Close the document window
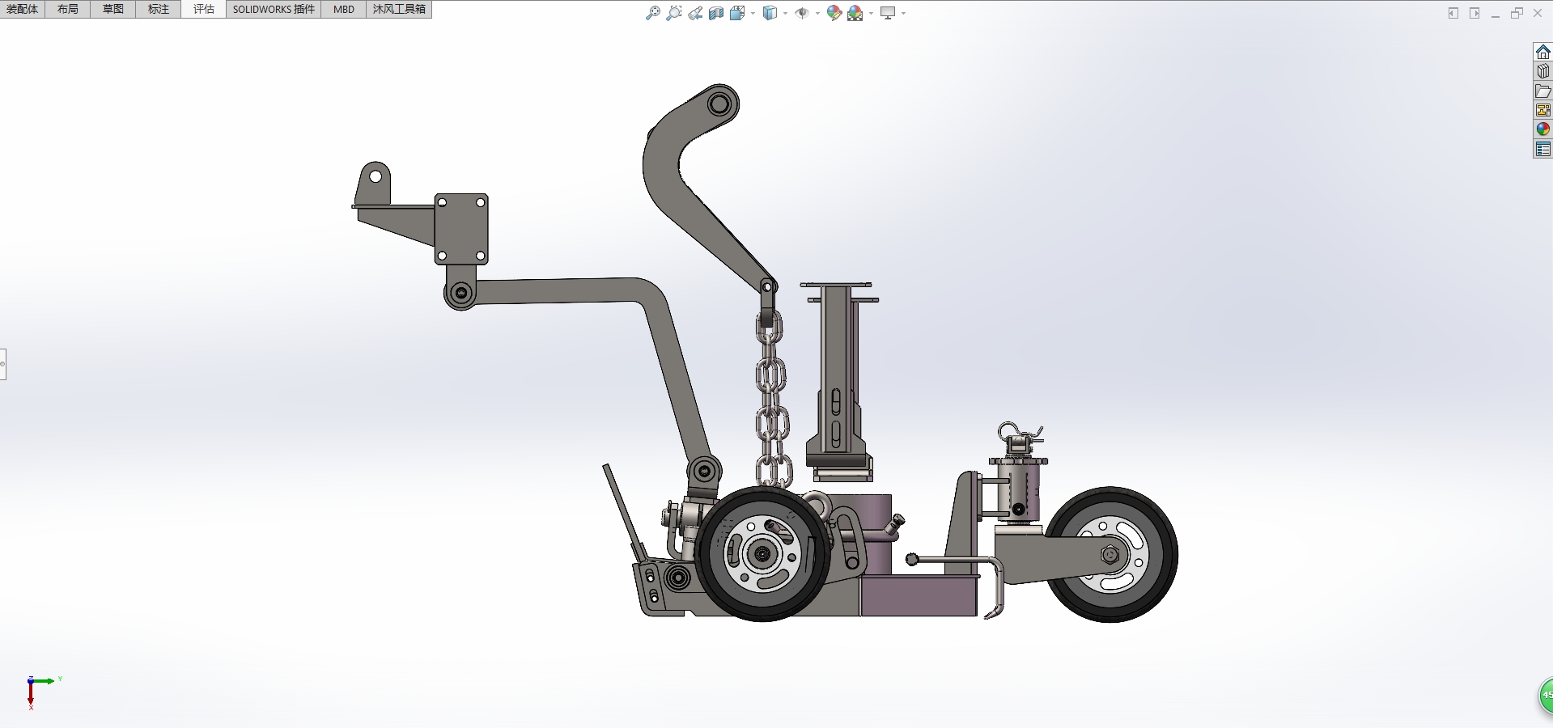Screen dimensions: 1553x728 click(1538, 13)
